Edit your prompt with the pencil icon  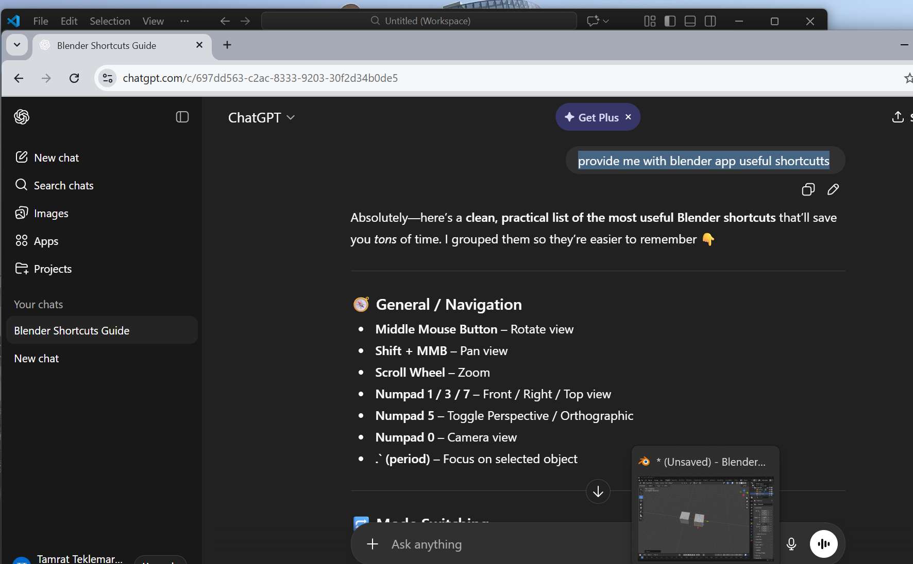(833, 190)
